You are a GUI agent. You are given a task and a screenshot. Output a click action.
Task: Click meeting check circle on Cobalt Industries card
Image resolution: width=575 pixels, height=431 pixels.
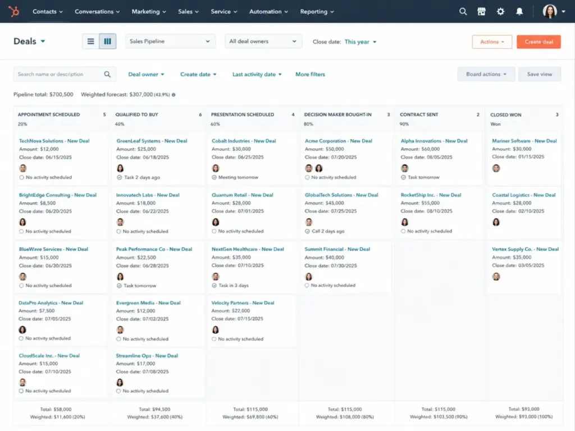(214, 177)
